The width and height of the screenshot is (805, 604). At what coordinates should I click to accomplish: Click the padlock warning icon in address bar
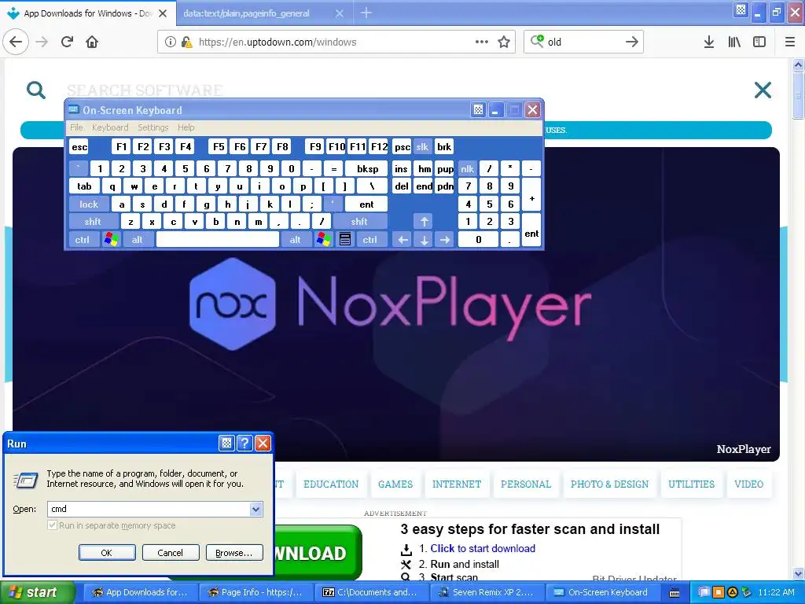pyautogui.click(x=186, y=42)
